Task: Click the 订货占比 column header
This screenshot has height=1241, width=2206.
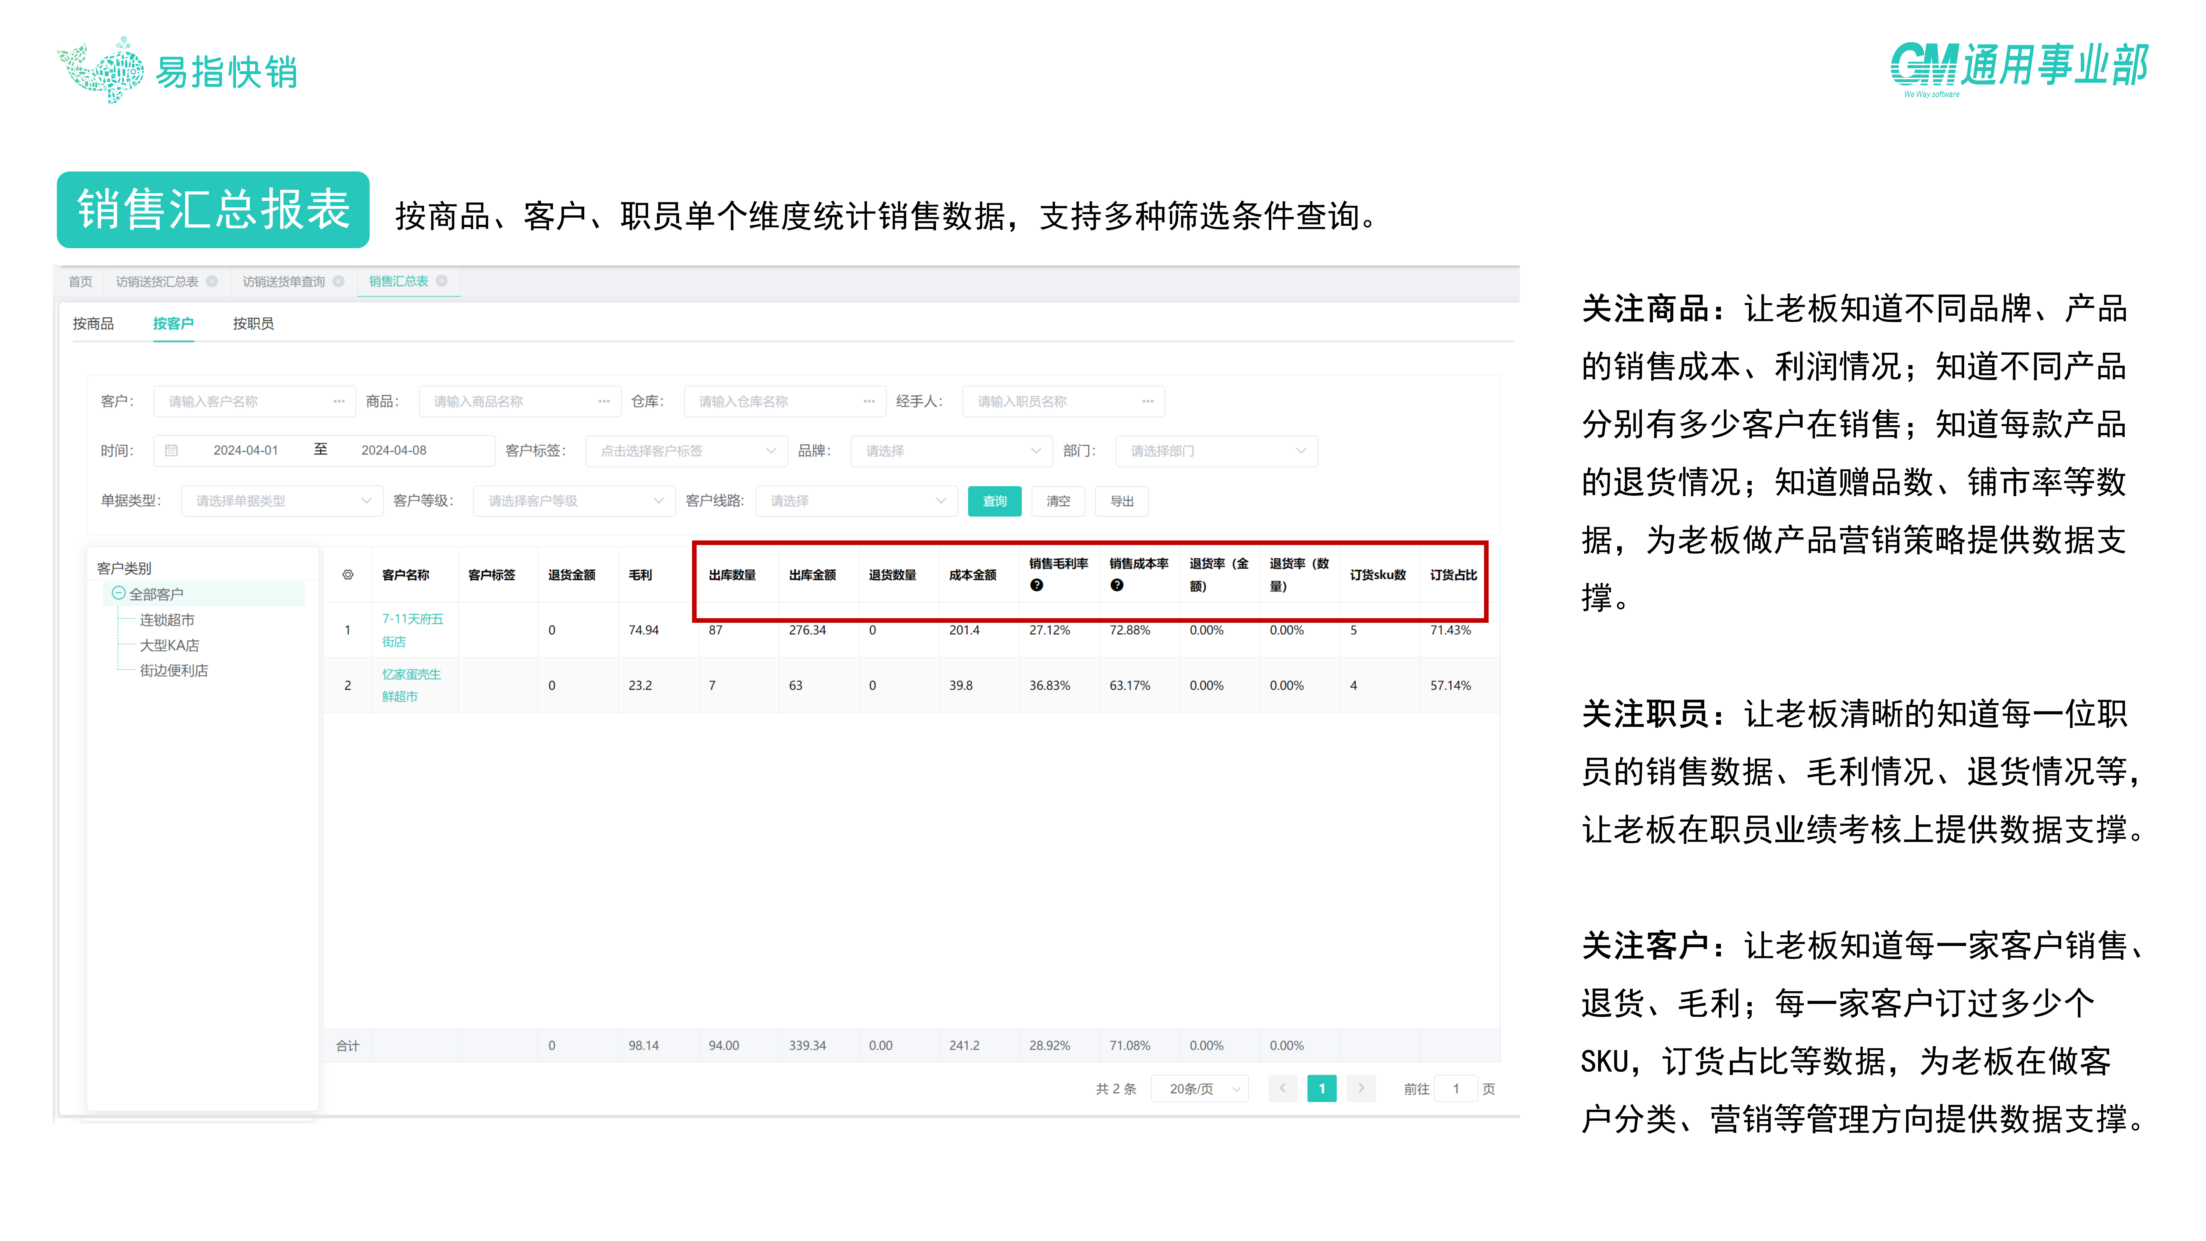Action: [1453, 575]
